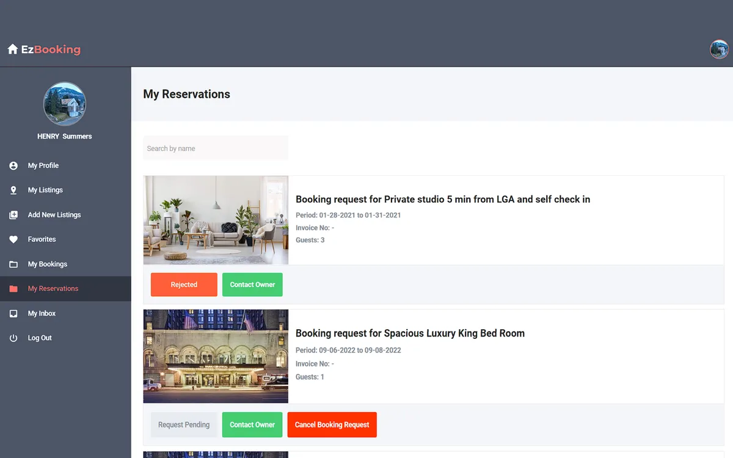Click the Request Pending button
Screen dimensions: 733x458
click(x=184, y=425)
